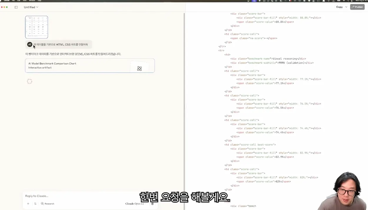Click the Research button
The width and height of the screenshot is (368, 210).
[47, 204]
